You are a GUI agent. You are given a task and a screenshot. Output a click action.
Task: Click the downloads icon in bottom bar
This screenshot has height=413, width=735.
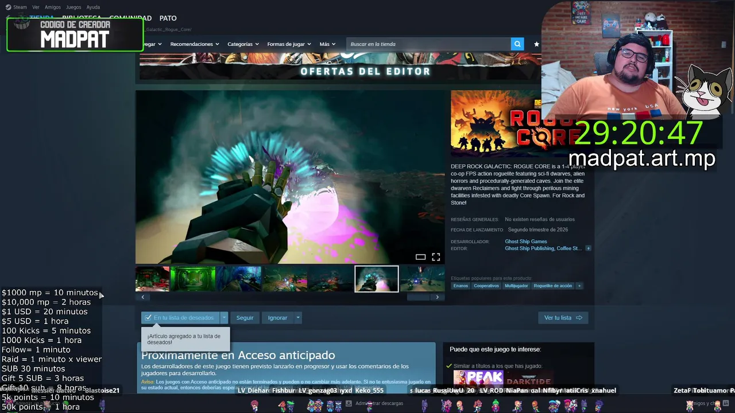(349, 403)
